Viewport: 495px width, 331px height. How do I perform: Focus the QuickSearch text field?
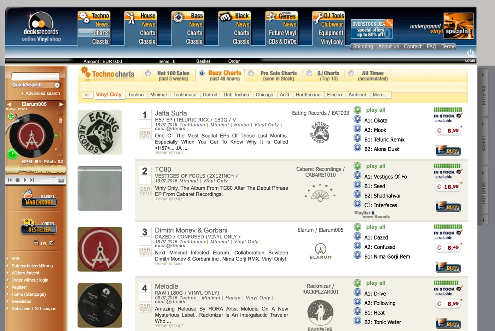coord(35,76)
